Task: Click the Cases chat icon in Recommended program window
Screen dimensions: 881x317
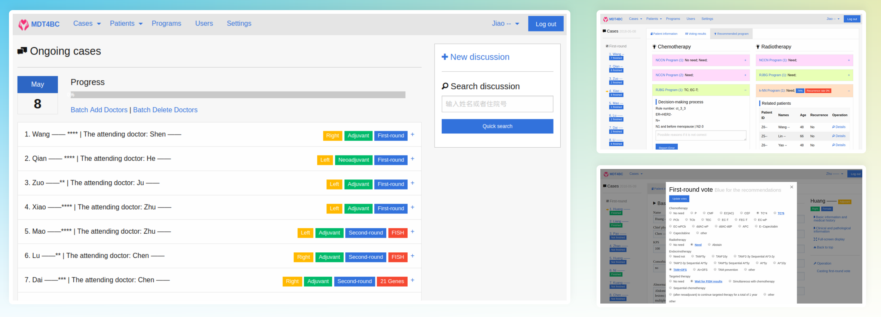Action: click(604, 31)
